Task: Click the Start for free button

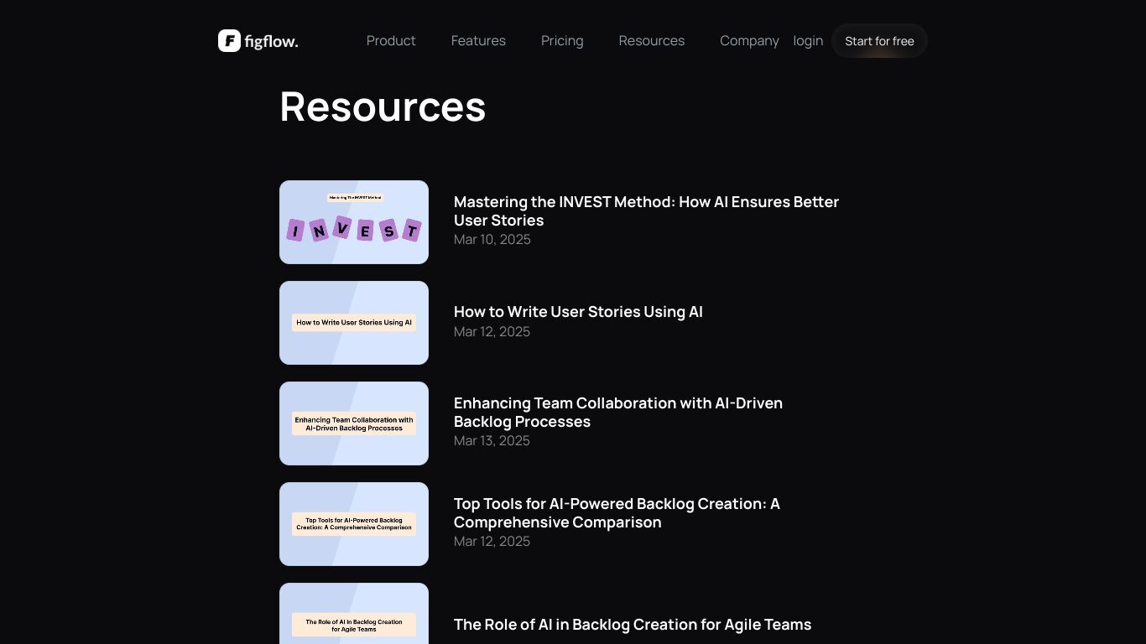Action: click(x=879, y=41)
